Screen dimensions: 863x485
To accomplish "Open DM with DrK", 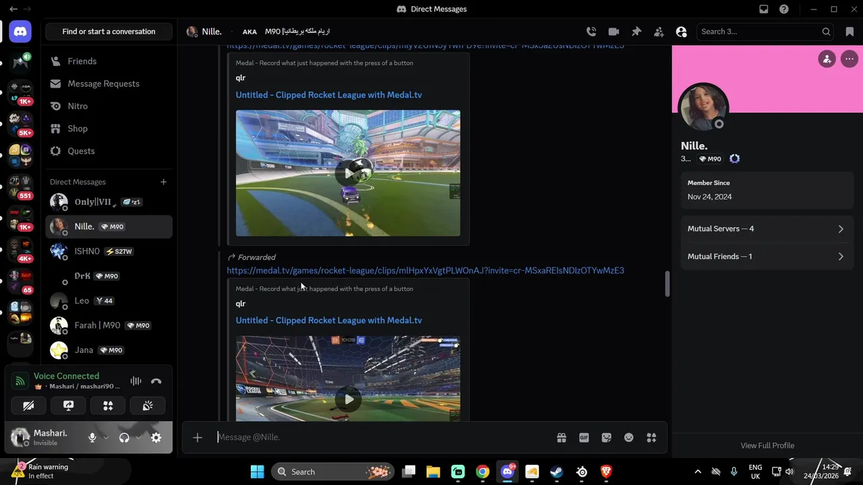I will click(109, 276).
